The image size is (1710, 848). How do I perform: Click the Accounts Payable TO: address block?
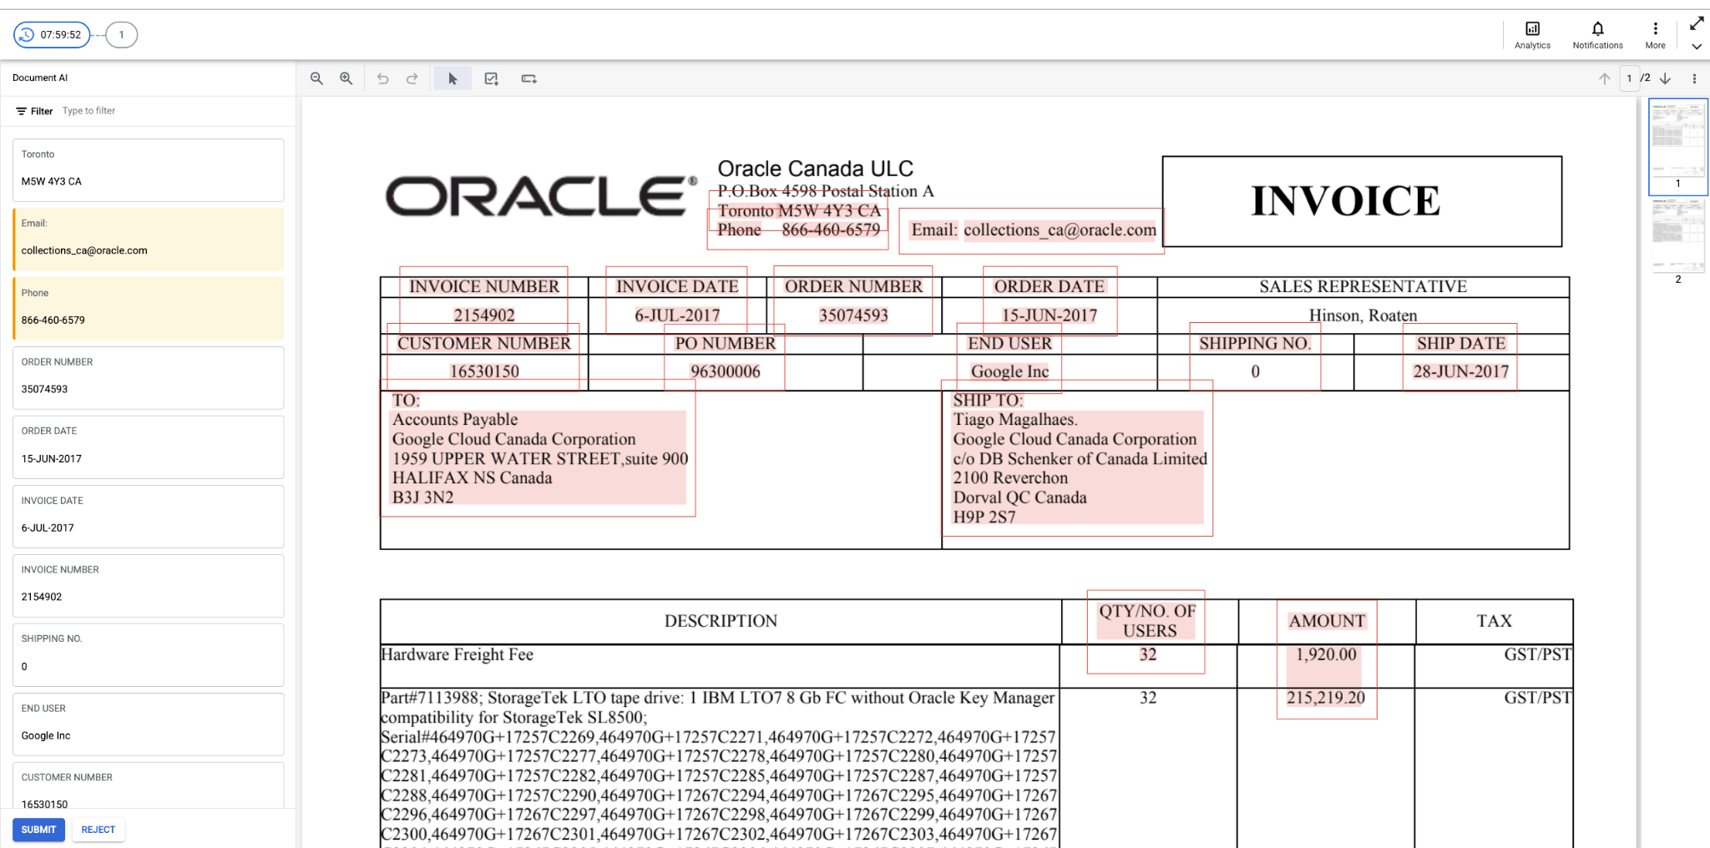click(538, 448)
